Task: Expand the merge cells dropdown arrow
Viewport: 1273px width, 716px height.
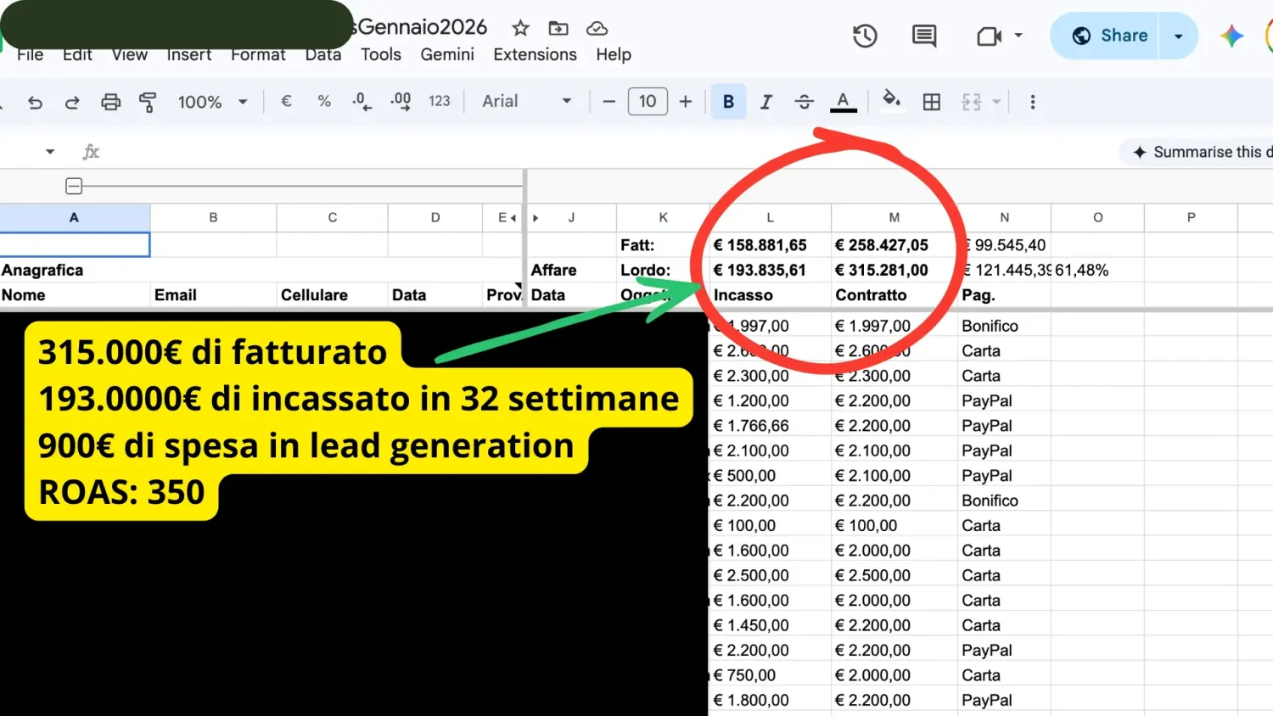Action: (x=996, y=102)
